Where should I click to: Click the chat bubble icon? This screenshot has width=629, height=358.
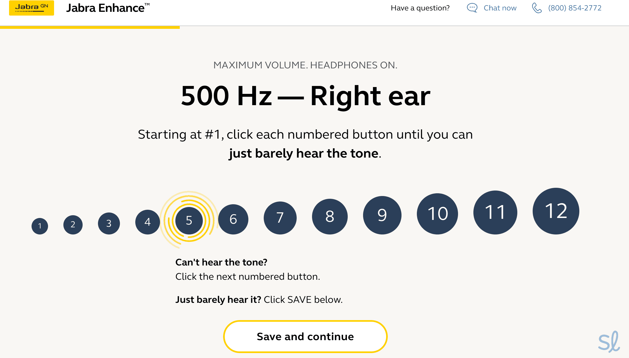pyautogui.click(x=472, y=8)
